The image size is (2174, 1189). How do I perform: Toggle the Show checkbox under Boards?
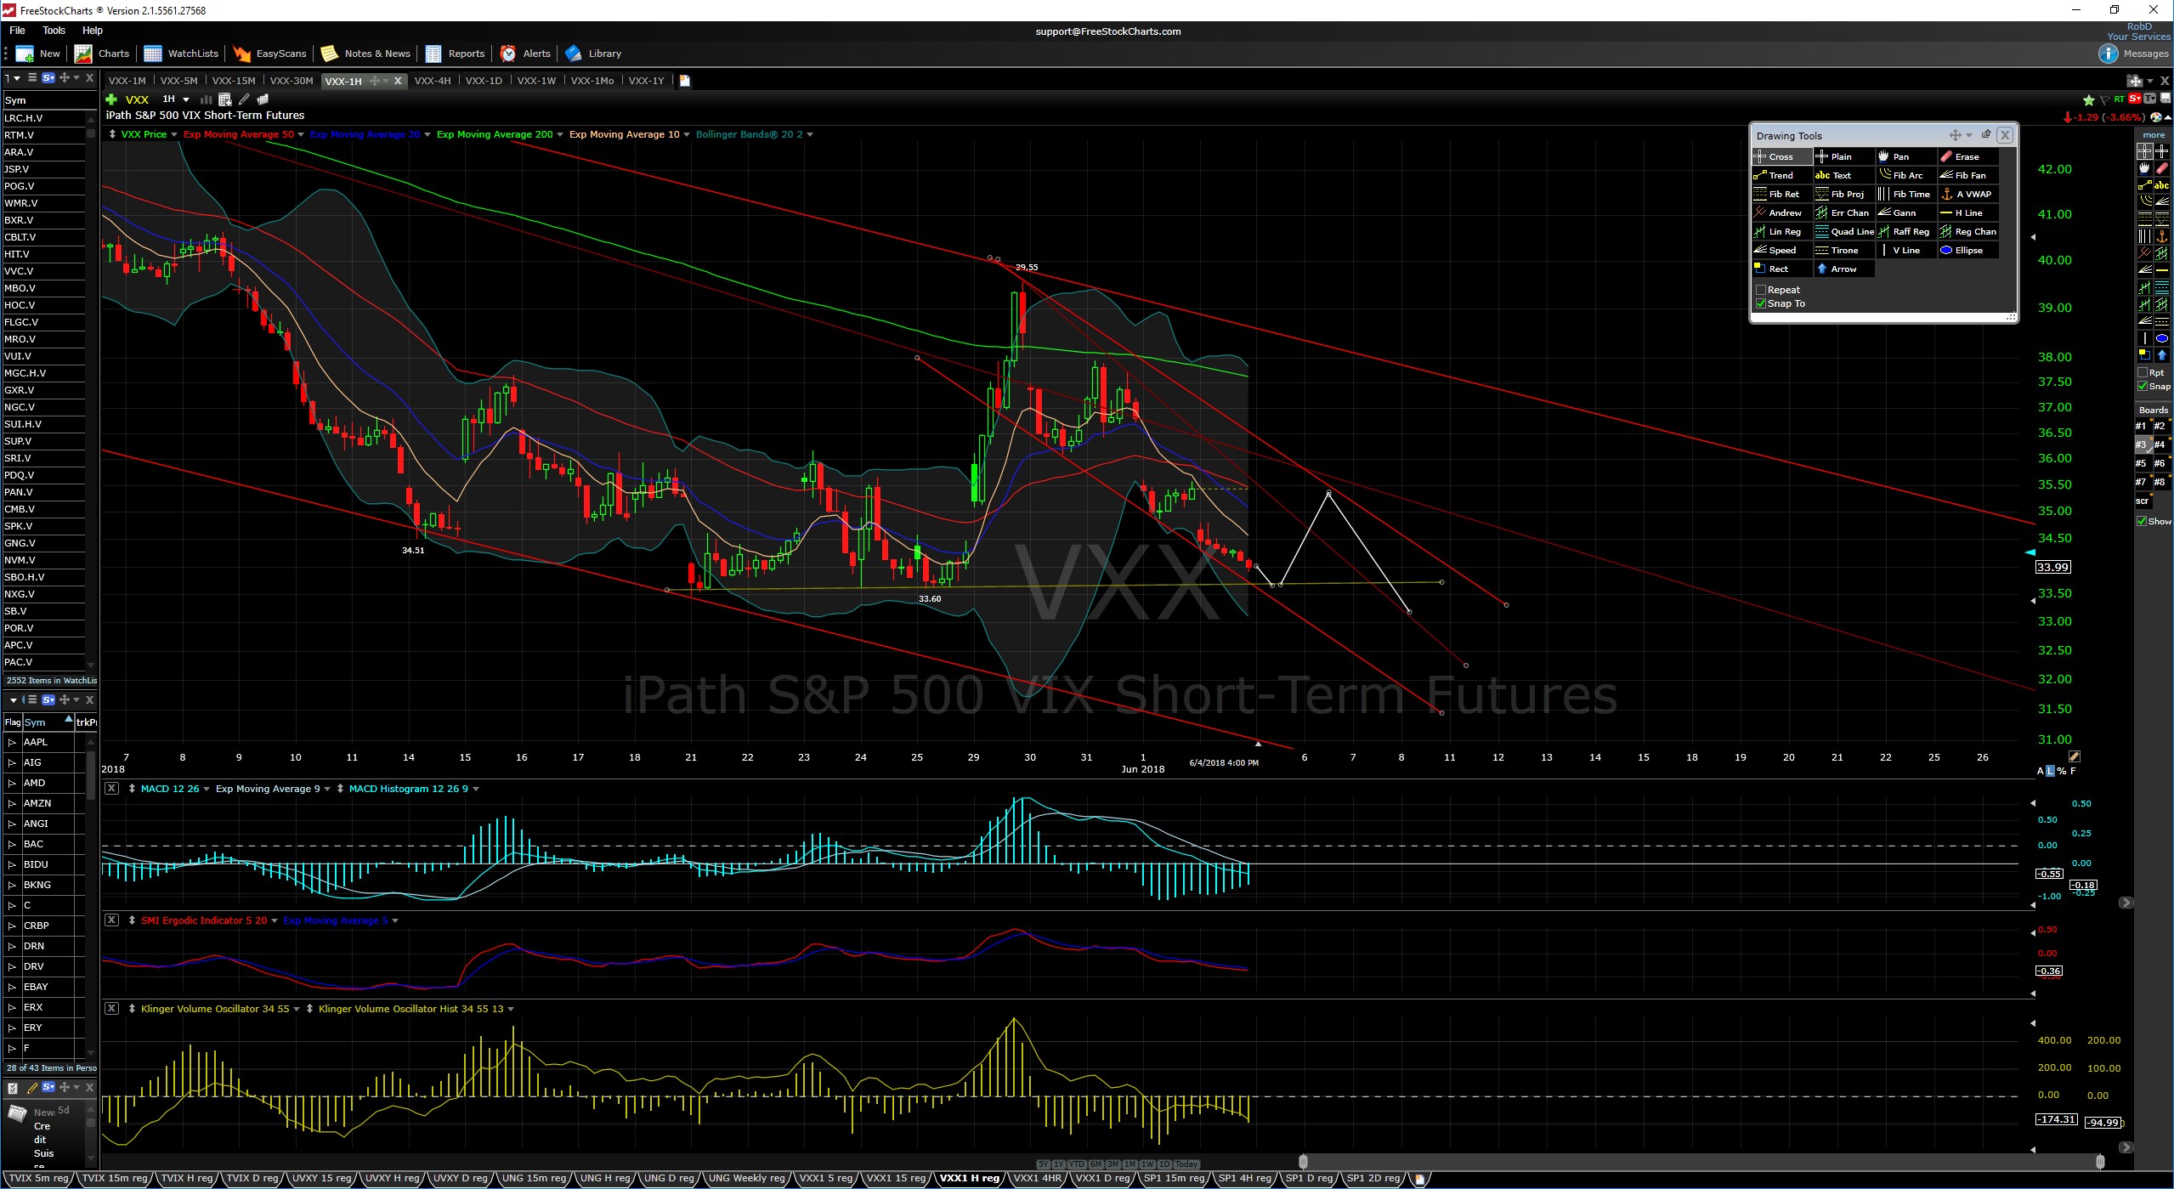coord(2142,521)
